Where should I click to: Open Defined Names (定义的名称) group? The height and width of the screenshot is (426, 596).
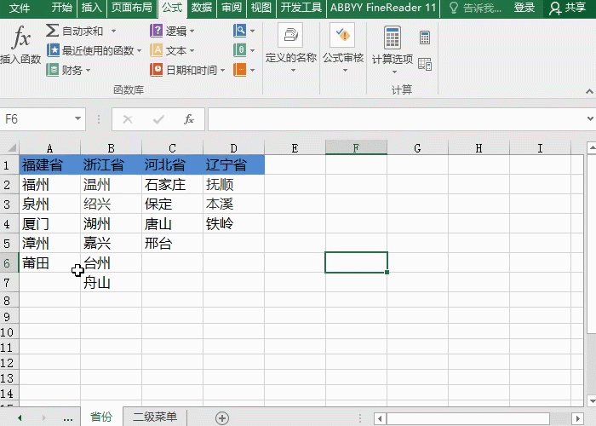(291, 48)
